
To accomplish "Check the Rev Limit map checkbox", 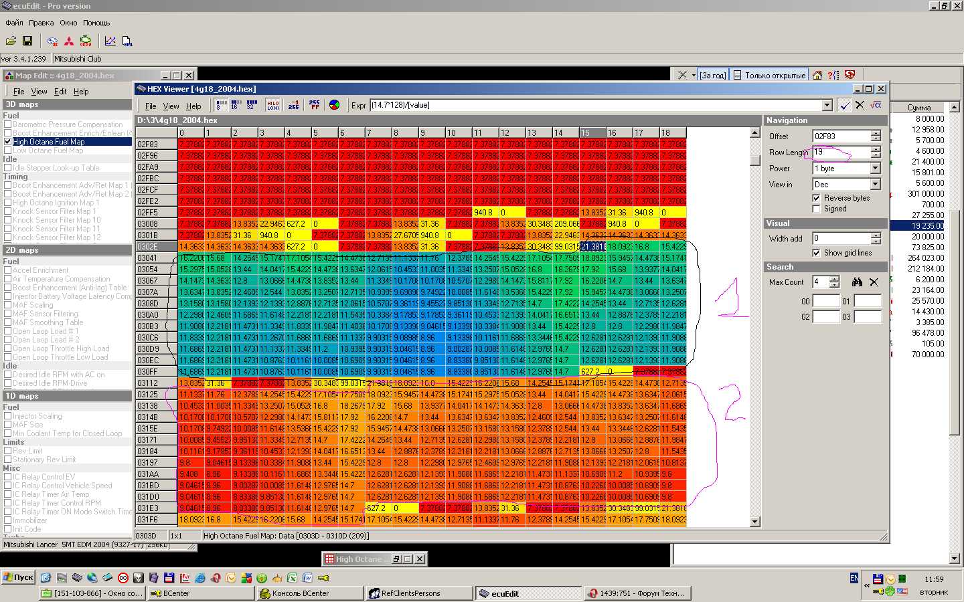I will [7, 451].
